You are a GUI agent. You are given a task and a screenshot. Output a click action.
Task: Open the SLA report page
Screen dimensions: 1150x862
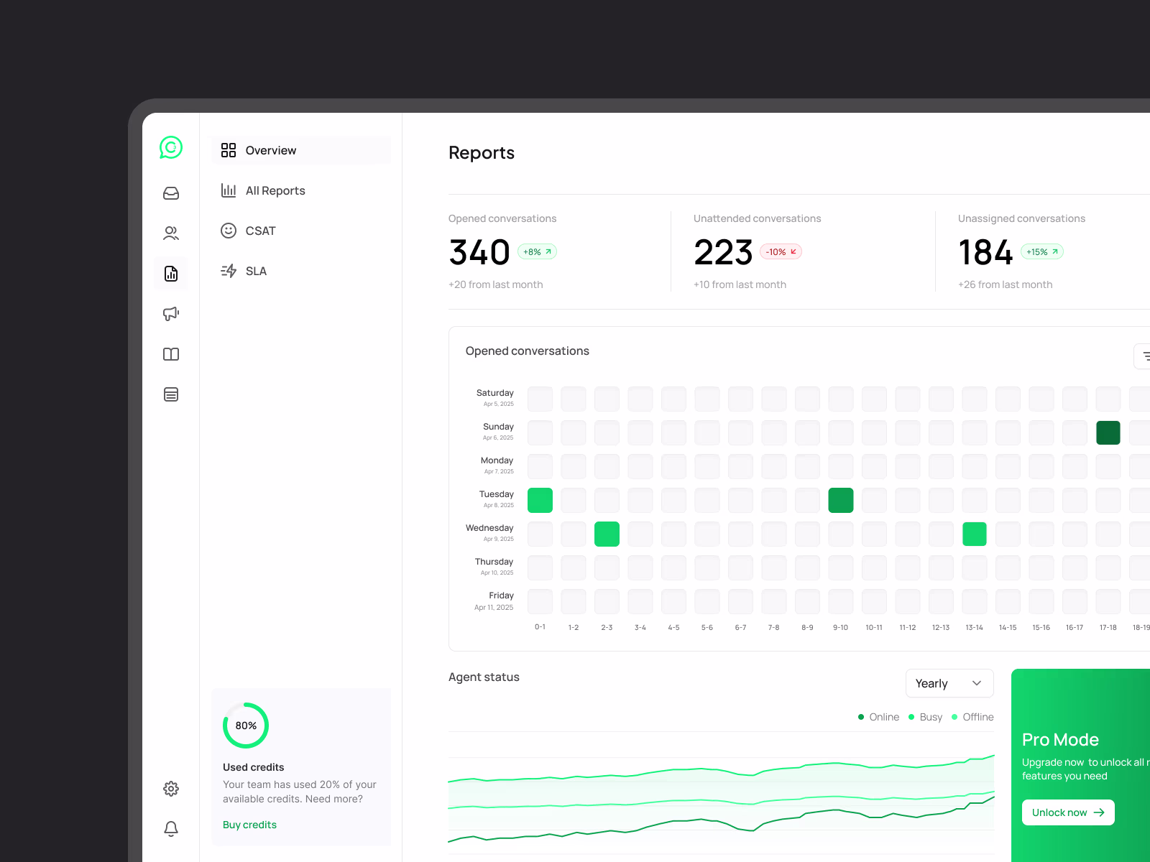coord(255,271)
